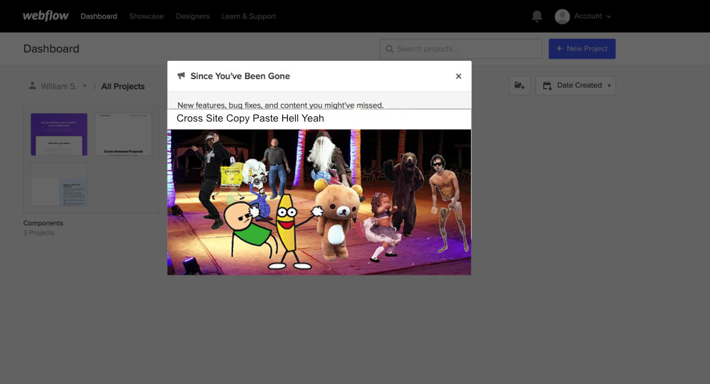Click the New Project button
The height and width of the screenshot is (384, 710).
pyautogui.click(x=582, y=49)
